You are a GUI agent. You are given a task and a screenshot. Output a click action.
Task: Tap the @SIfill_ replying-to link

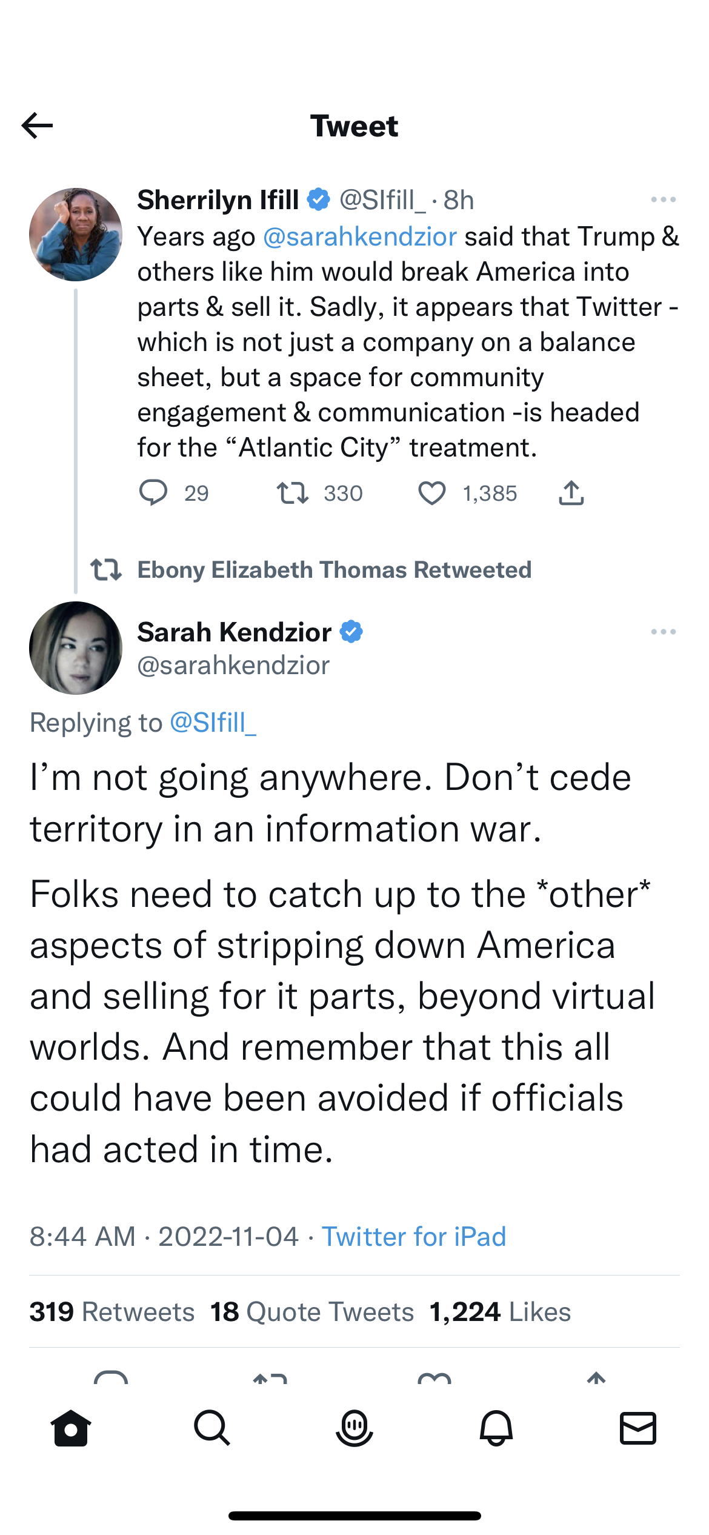(213, 723)
